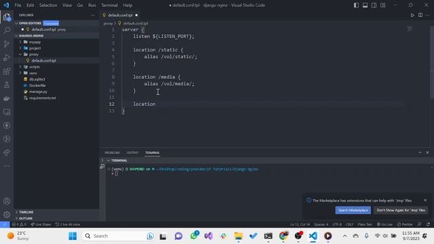Switch to the Output panel tab
Image resolution: width=434 pixels, height=244 pixels.
point(132,152)
